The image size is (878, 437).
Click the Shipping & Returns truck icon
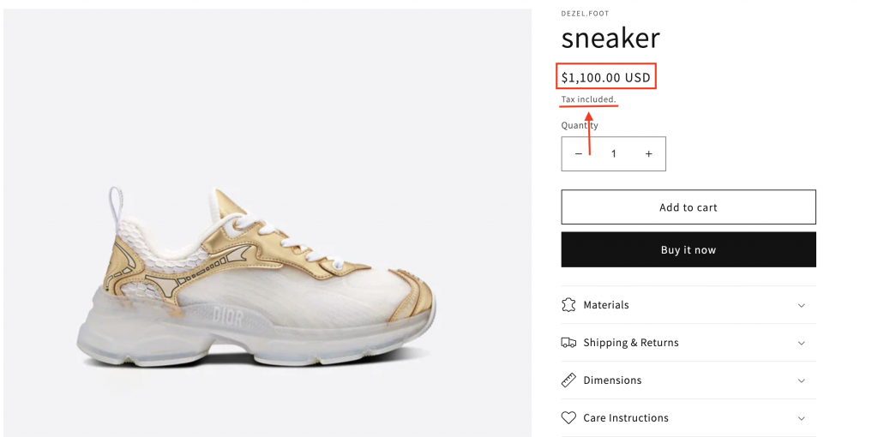(x=568, y=343)
